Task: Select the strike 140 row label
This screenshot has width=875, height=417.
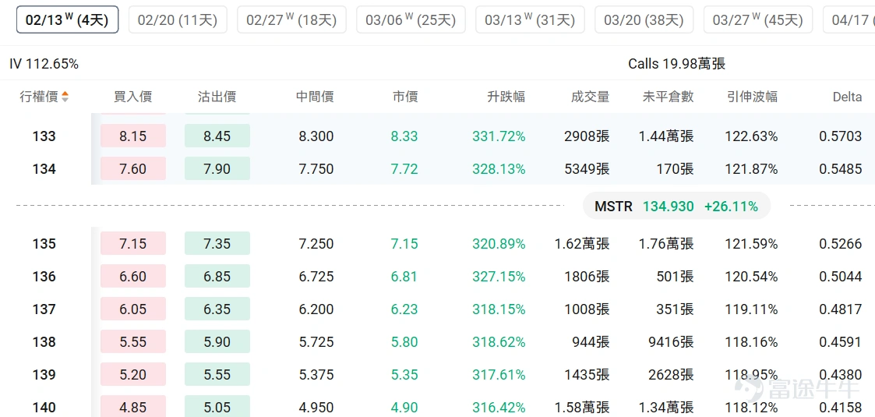Action: pyautogui.click(x=44, y=407)
